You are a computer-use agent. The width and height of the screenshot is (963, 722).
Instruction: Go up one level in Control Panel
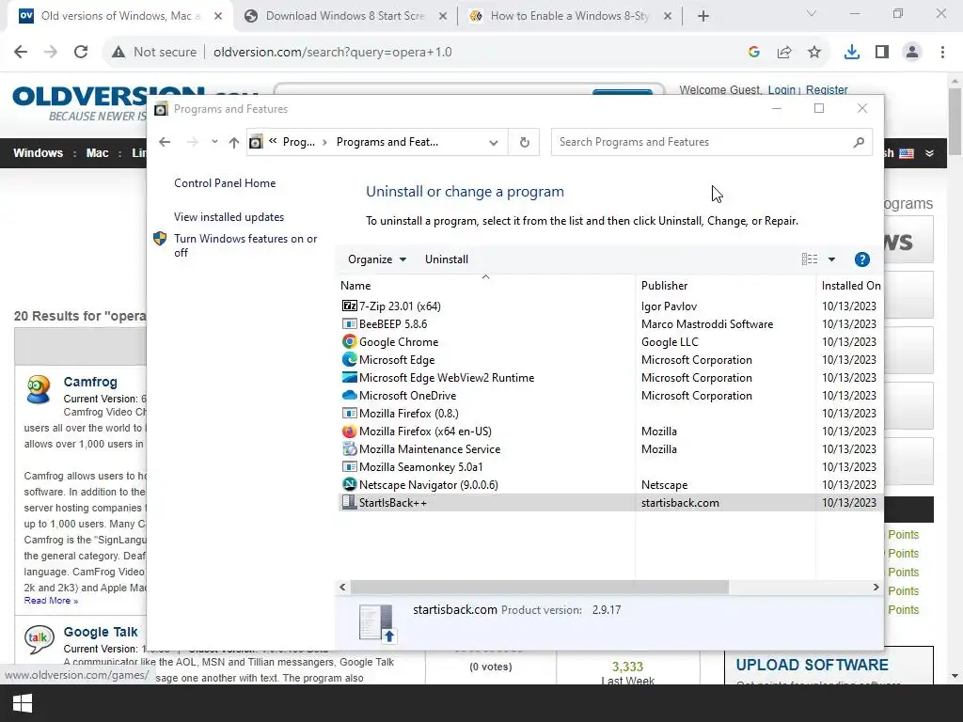pyautogui.click(x=234, y=142)
